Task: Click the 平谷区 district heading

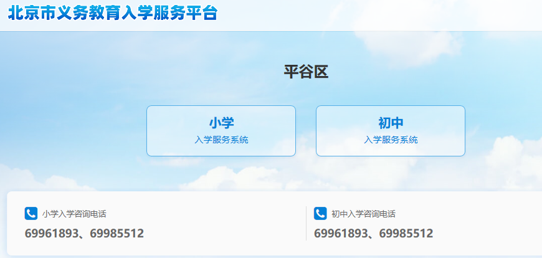Action: tap(306, 72)
